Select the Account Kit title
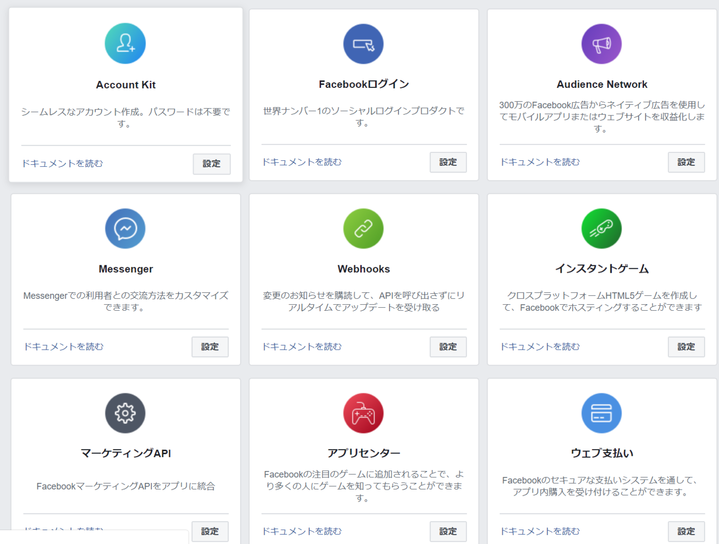This screenshot has width=719, height=544. (126, 85)
